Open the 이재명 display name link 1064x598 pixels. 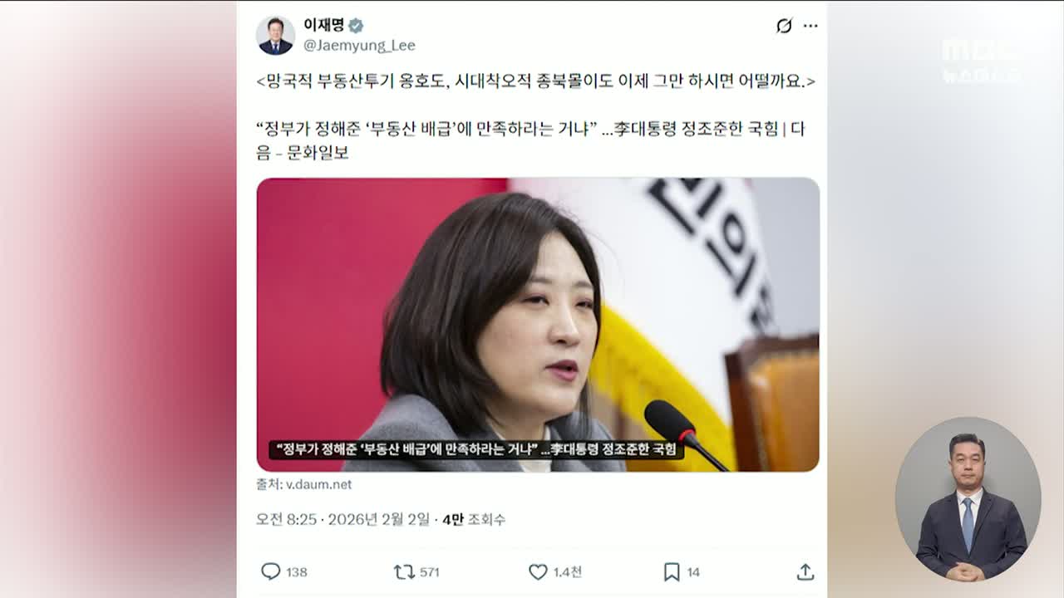coord(323,25)
